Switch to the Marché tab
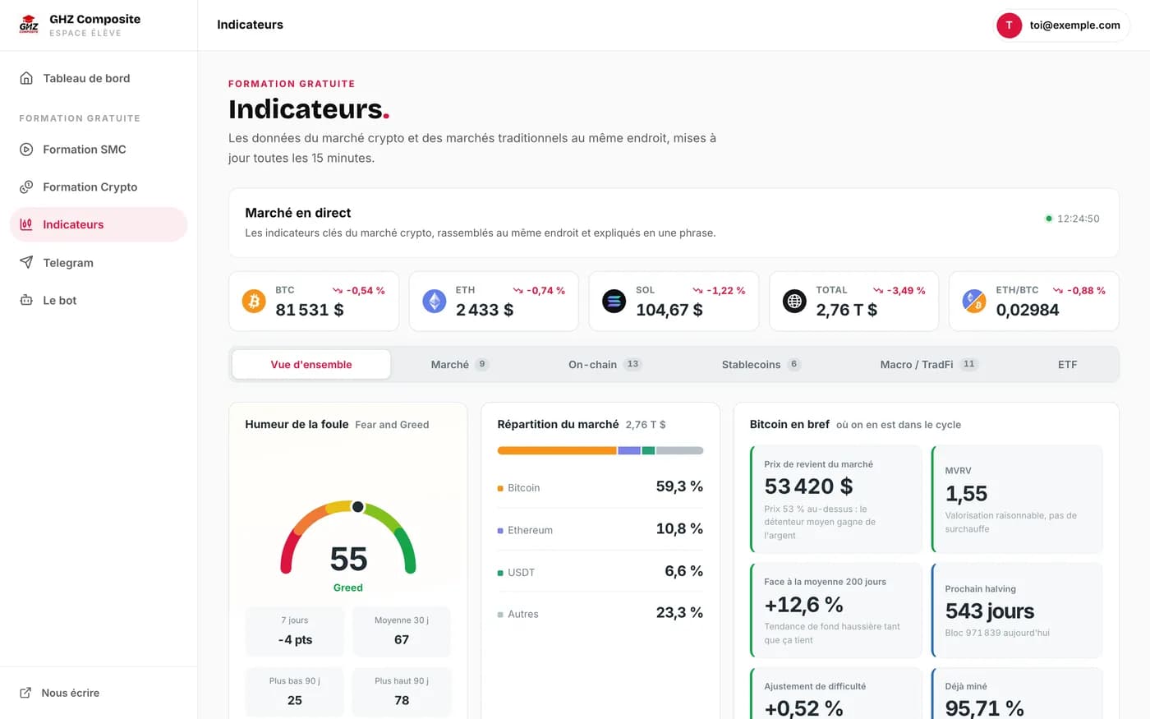Image resolution: width=1150 pixels, height=719 pixels. coord(459,365)
